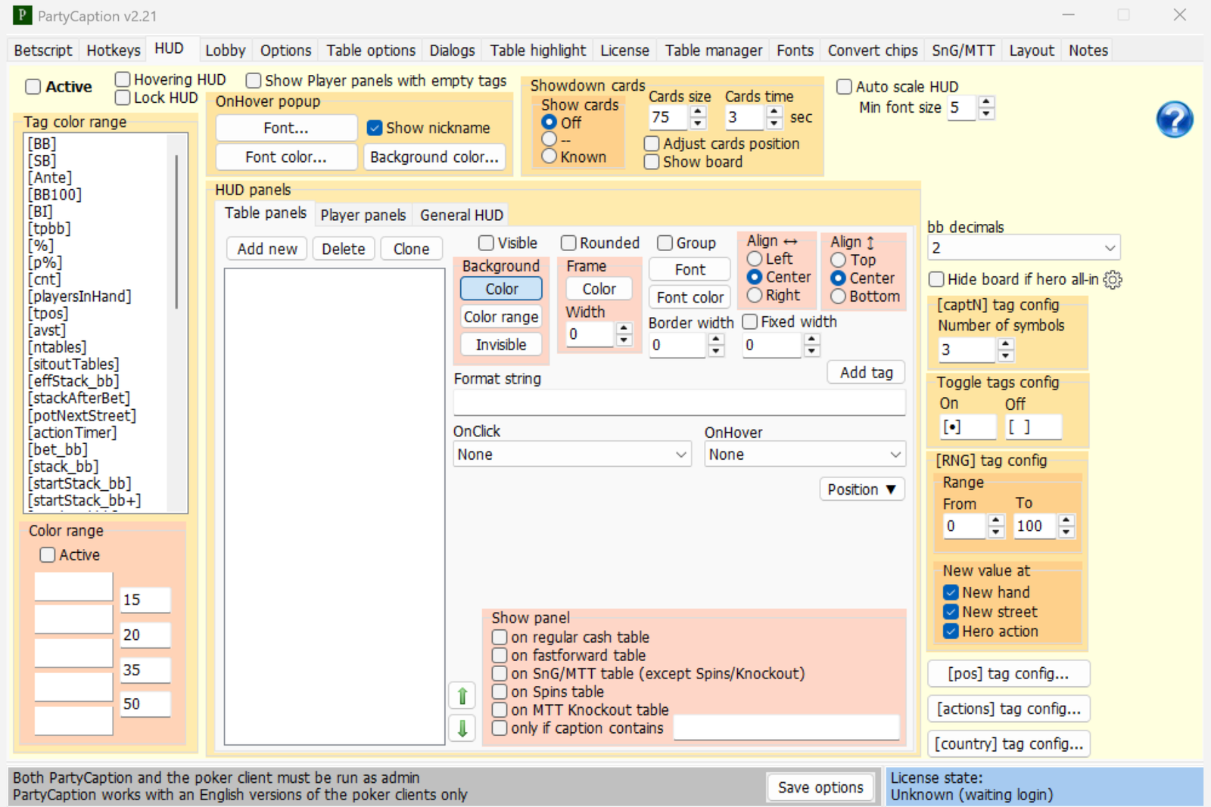Open the Player panels sub-tab

pyautogui.click(x=363, y=215)
